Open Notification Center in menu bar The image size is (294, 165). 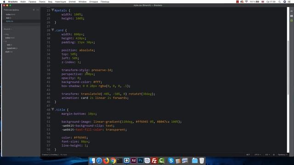[x=289, y=2]
